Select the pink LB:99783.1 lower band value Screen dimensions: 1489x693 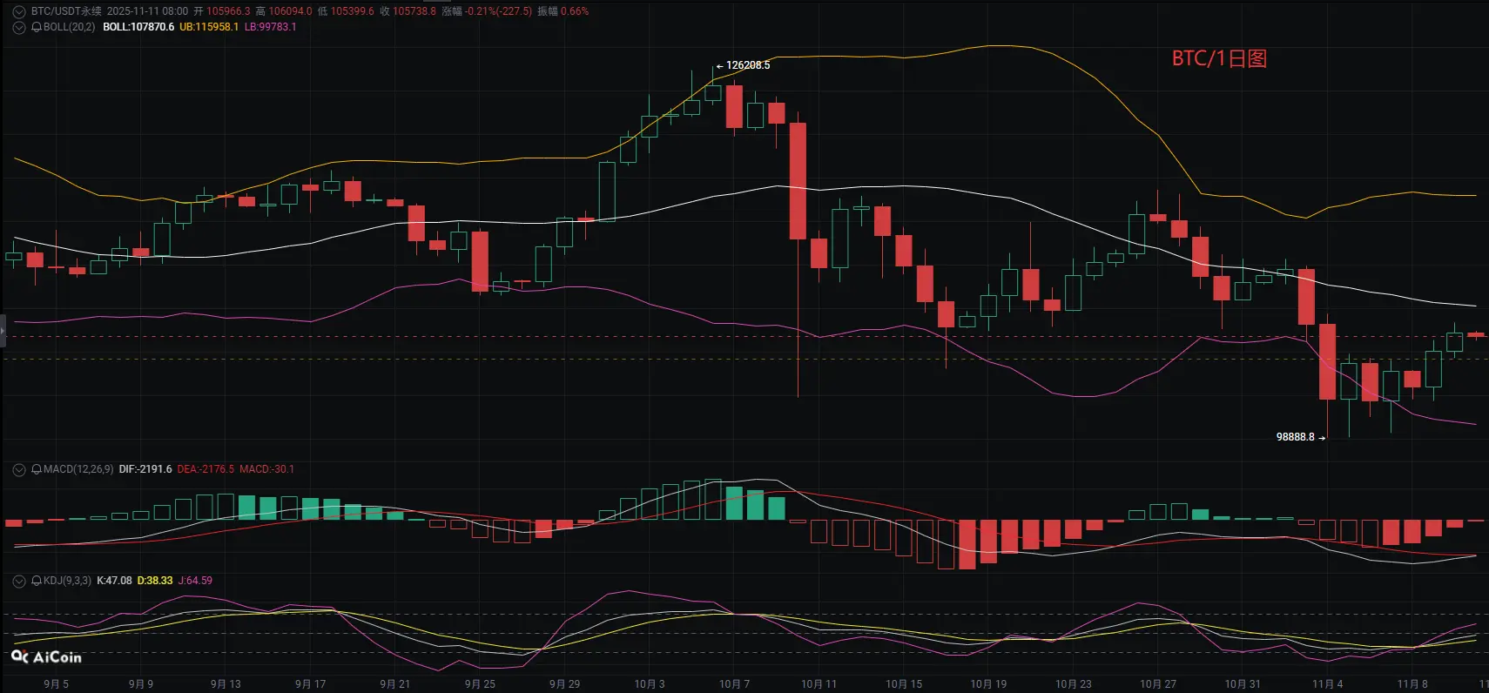(270, 27)
